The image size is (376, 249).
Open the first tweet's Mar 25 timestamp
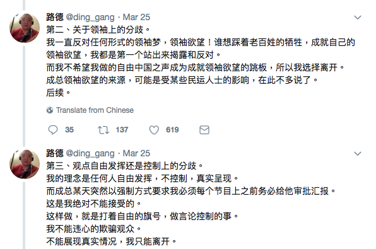(136, 17)
